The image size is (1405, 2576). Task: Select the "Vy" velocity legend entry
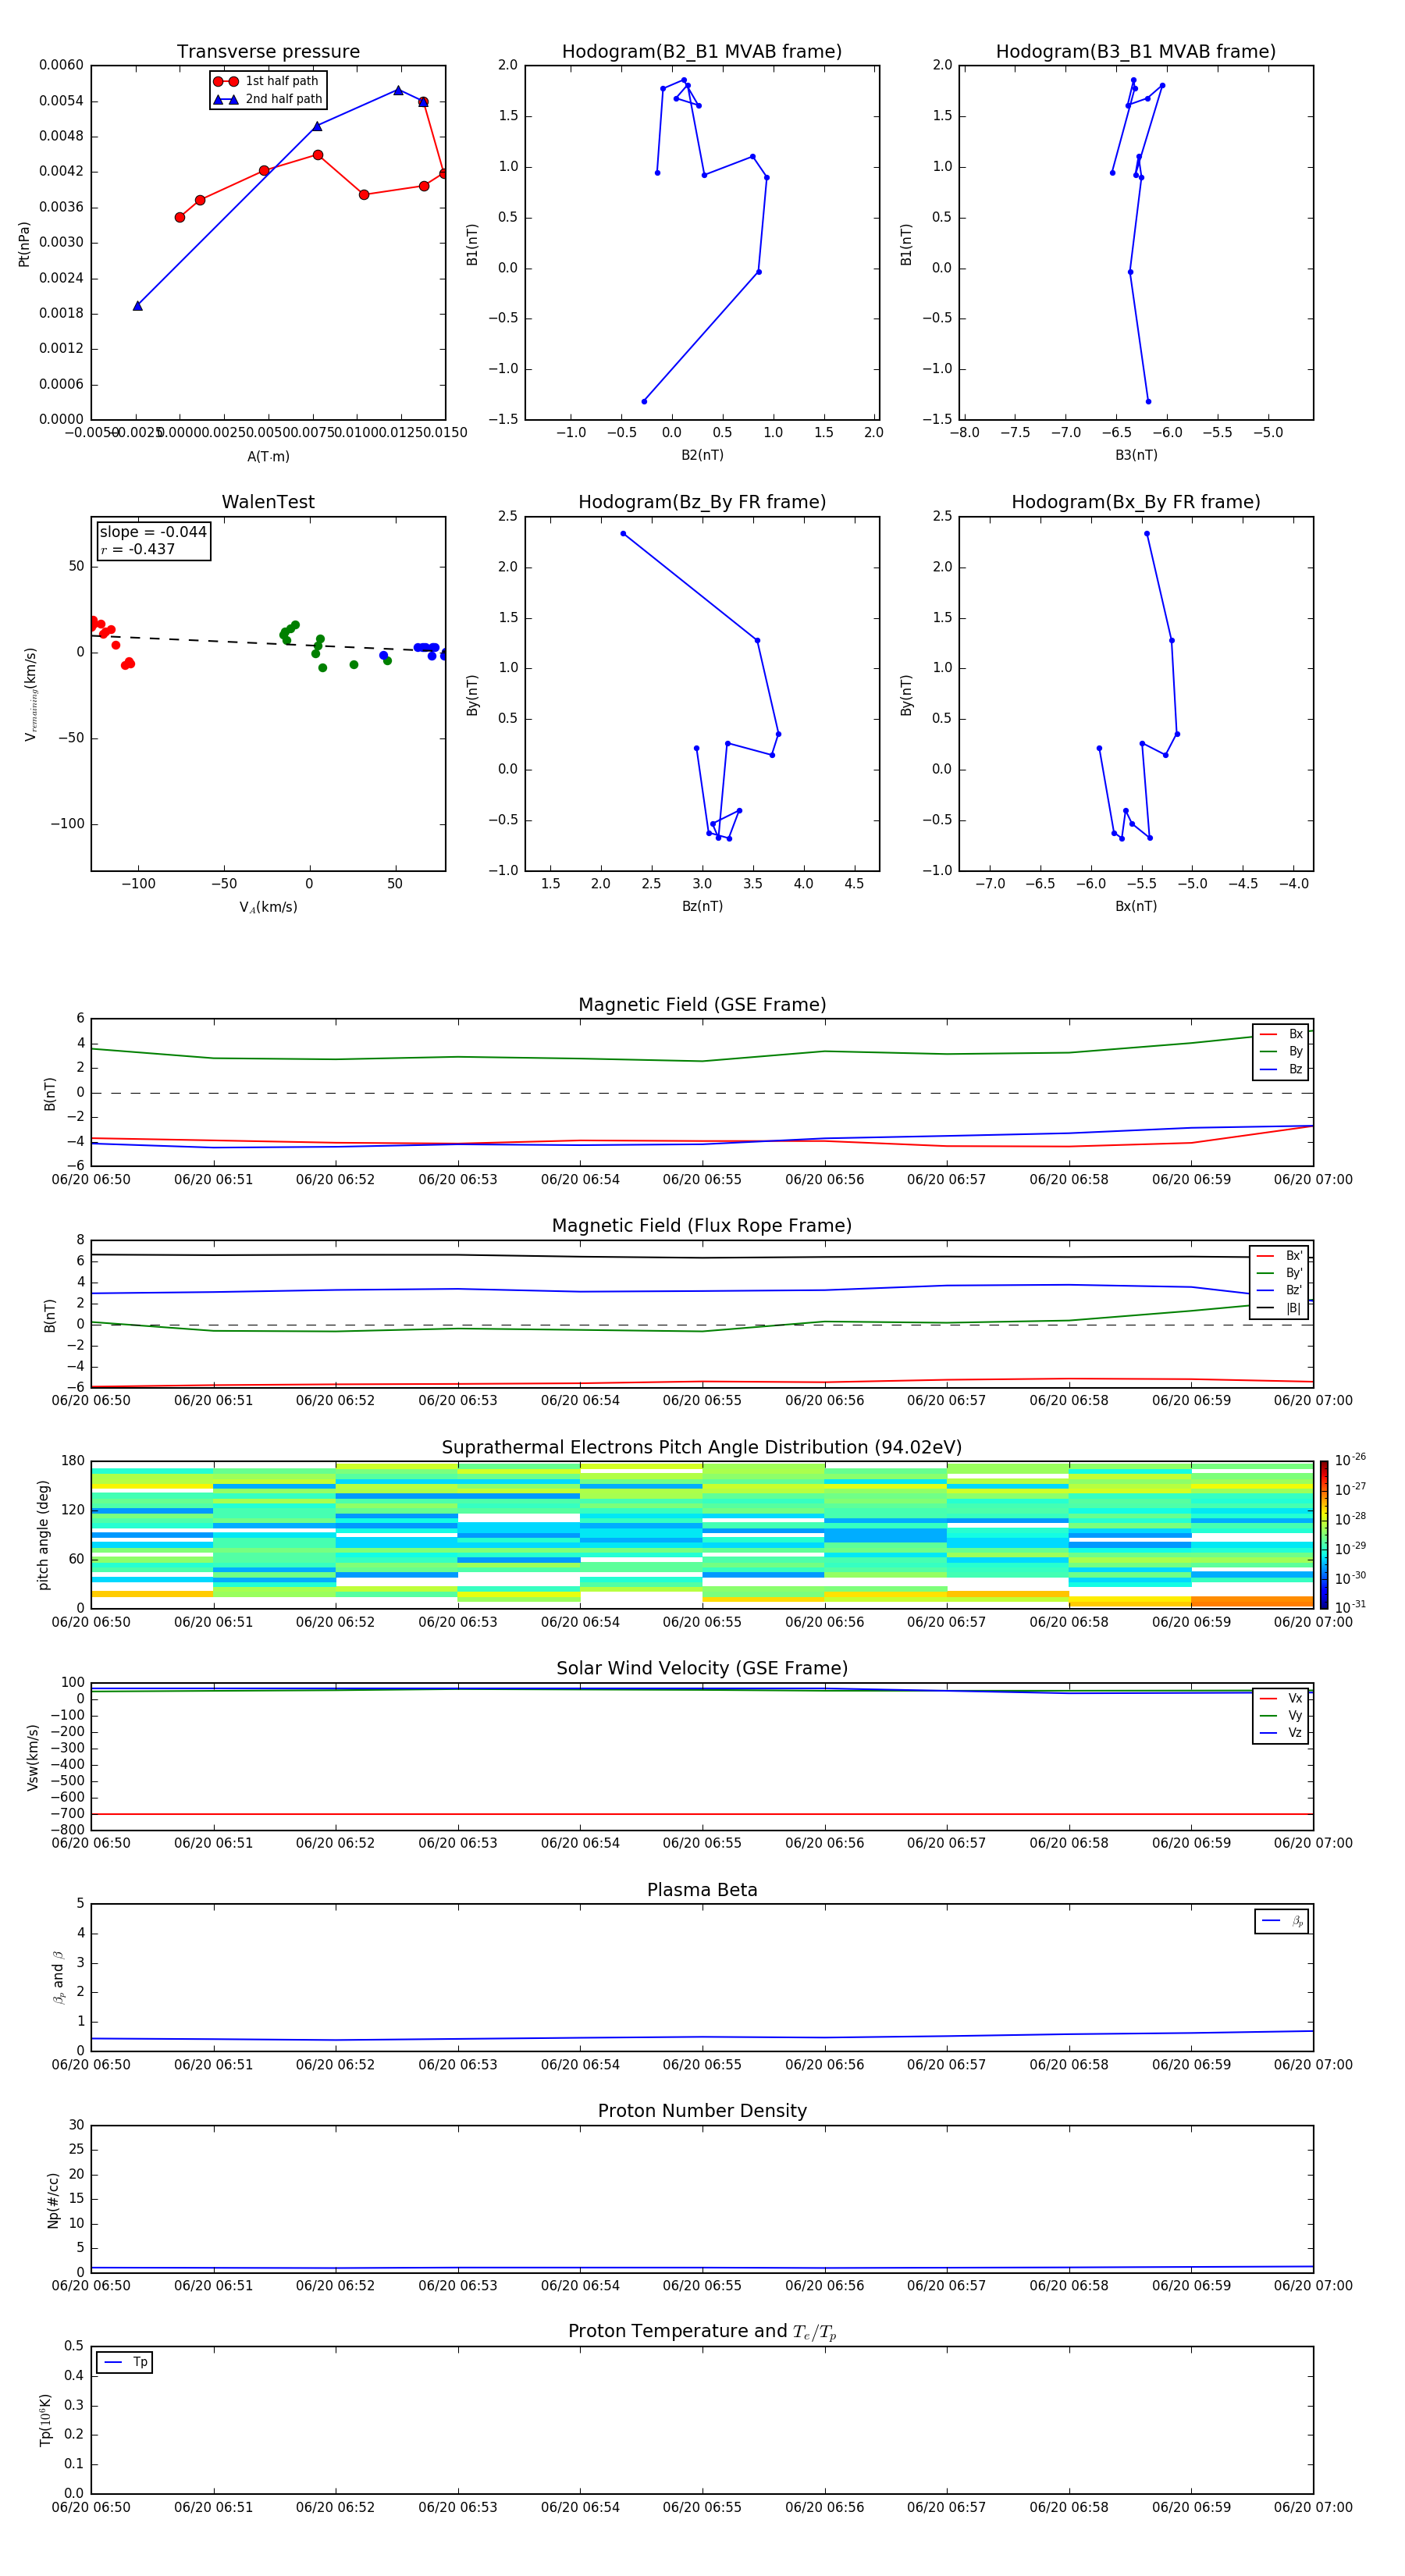click(x=1281, y=1716)
